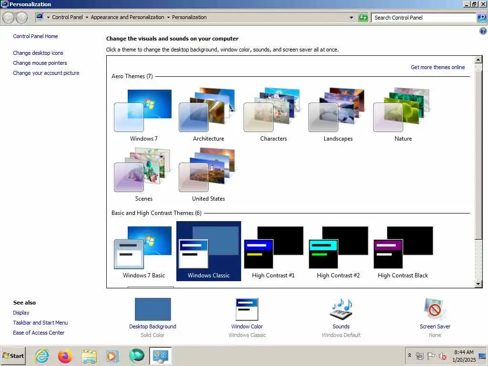Open Change your account picture link

(x=46, y=73)
